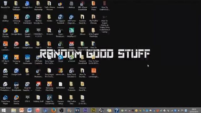Open Firefox from the taskbar
Screen dimensions: 201x113
(x=53, y=110)
